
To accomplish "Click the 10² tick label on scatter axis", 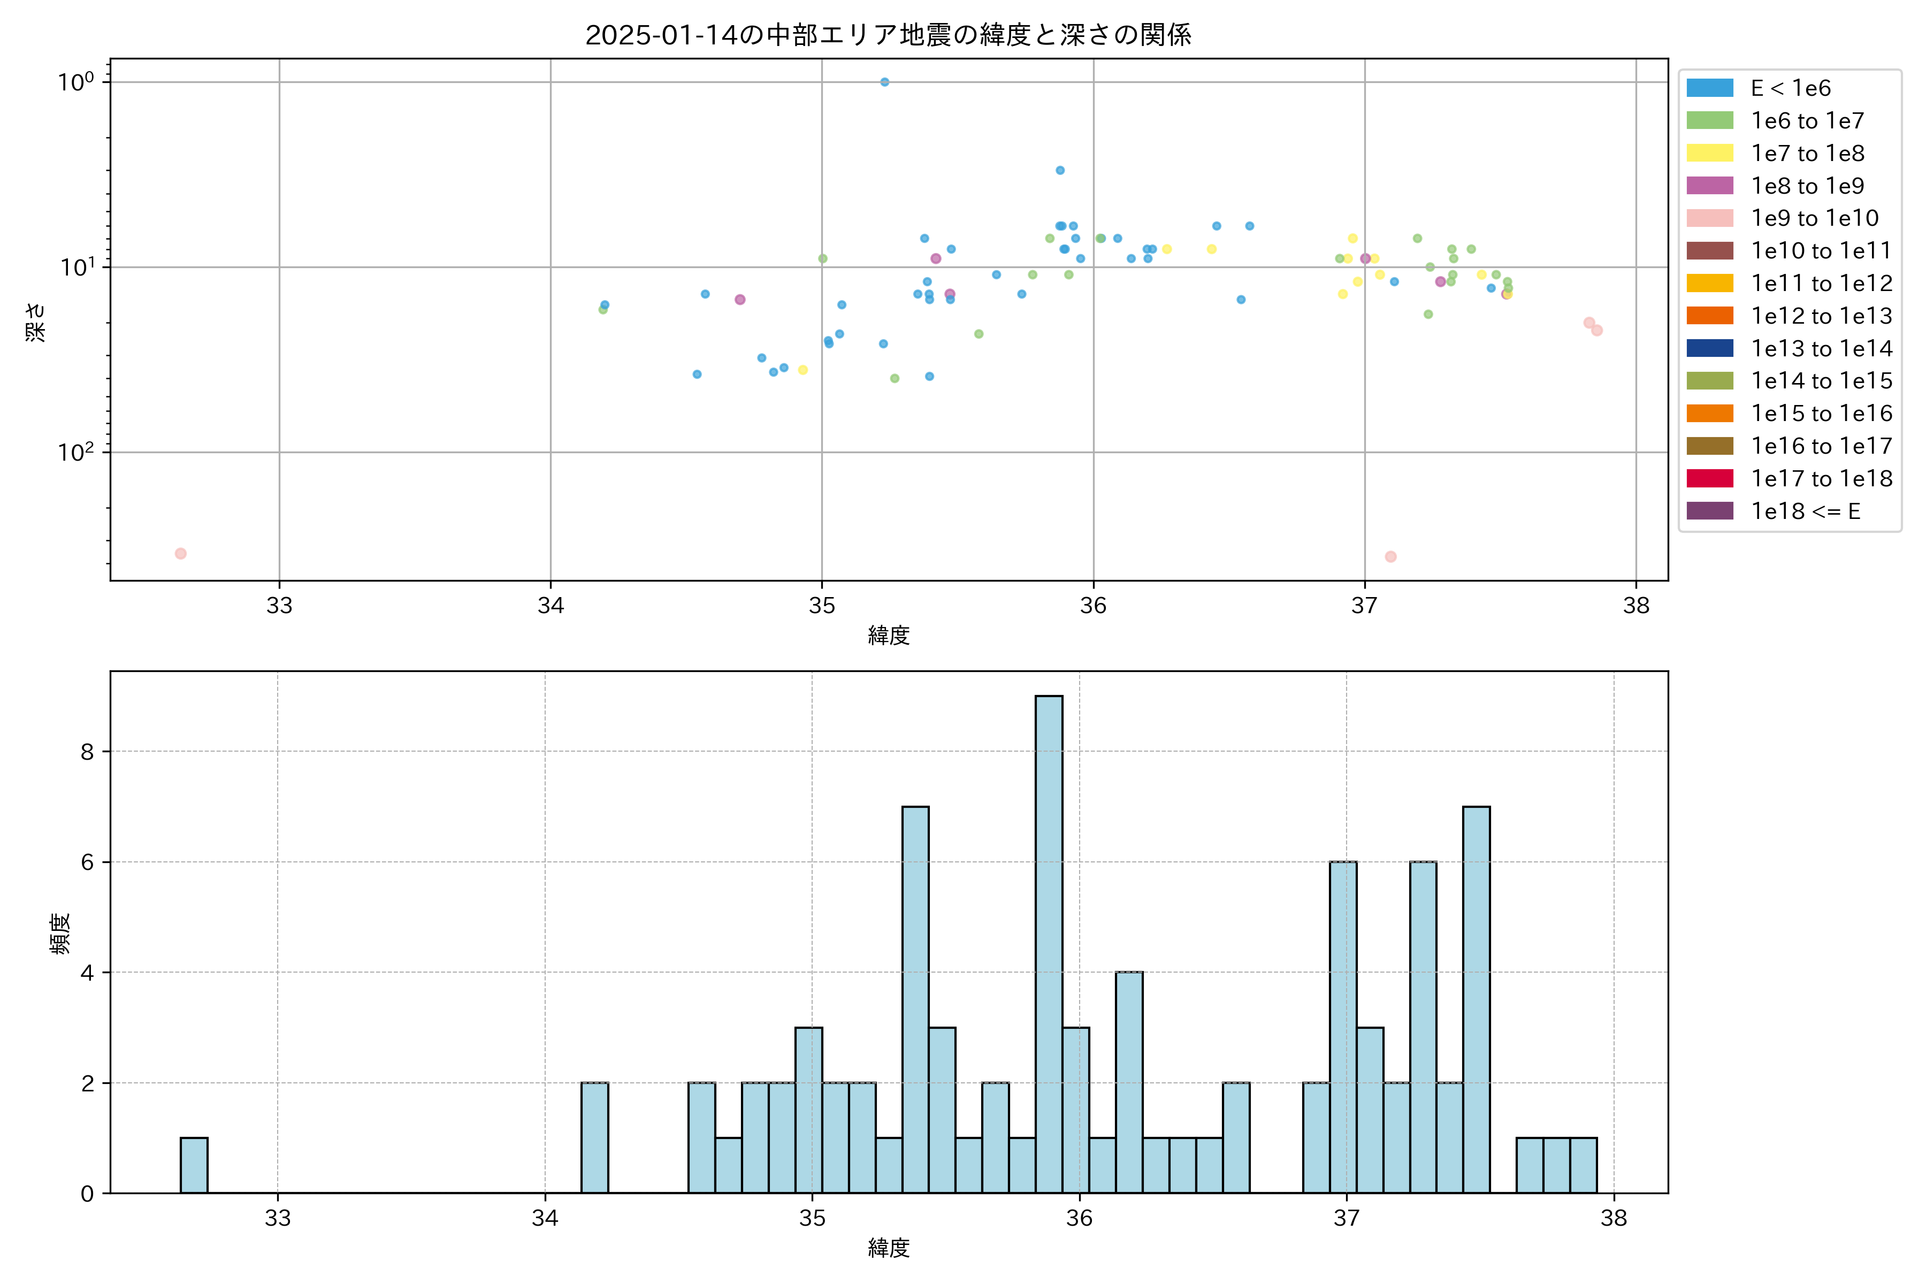I will tap(75, 452).
